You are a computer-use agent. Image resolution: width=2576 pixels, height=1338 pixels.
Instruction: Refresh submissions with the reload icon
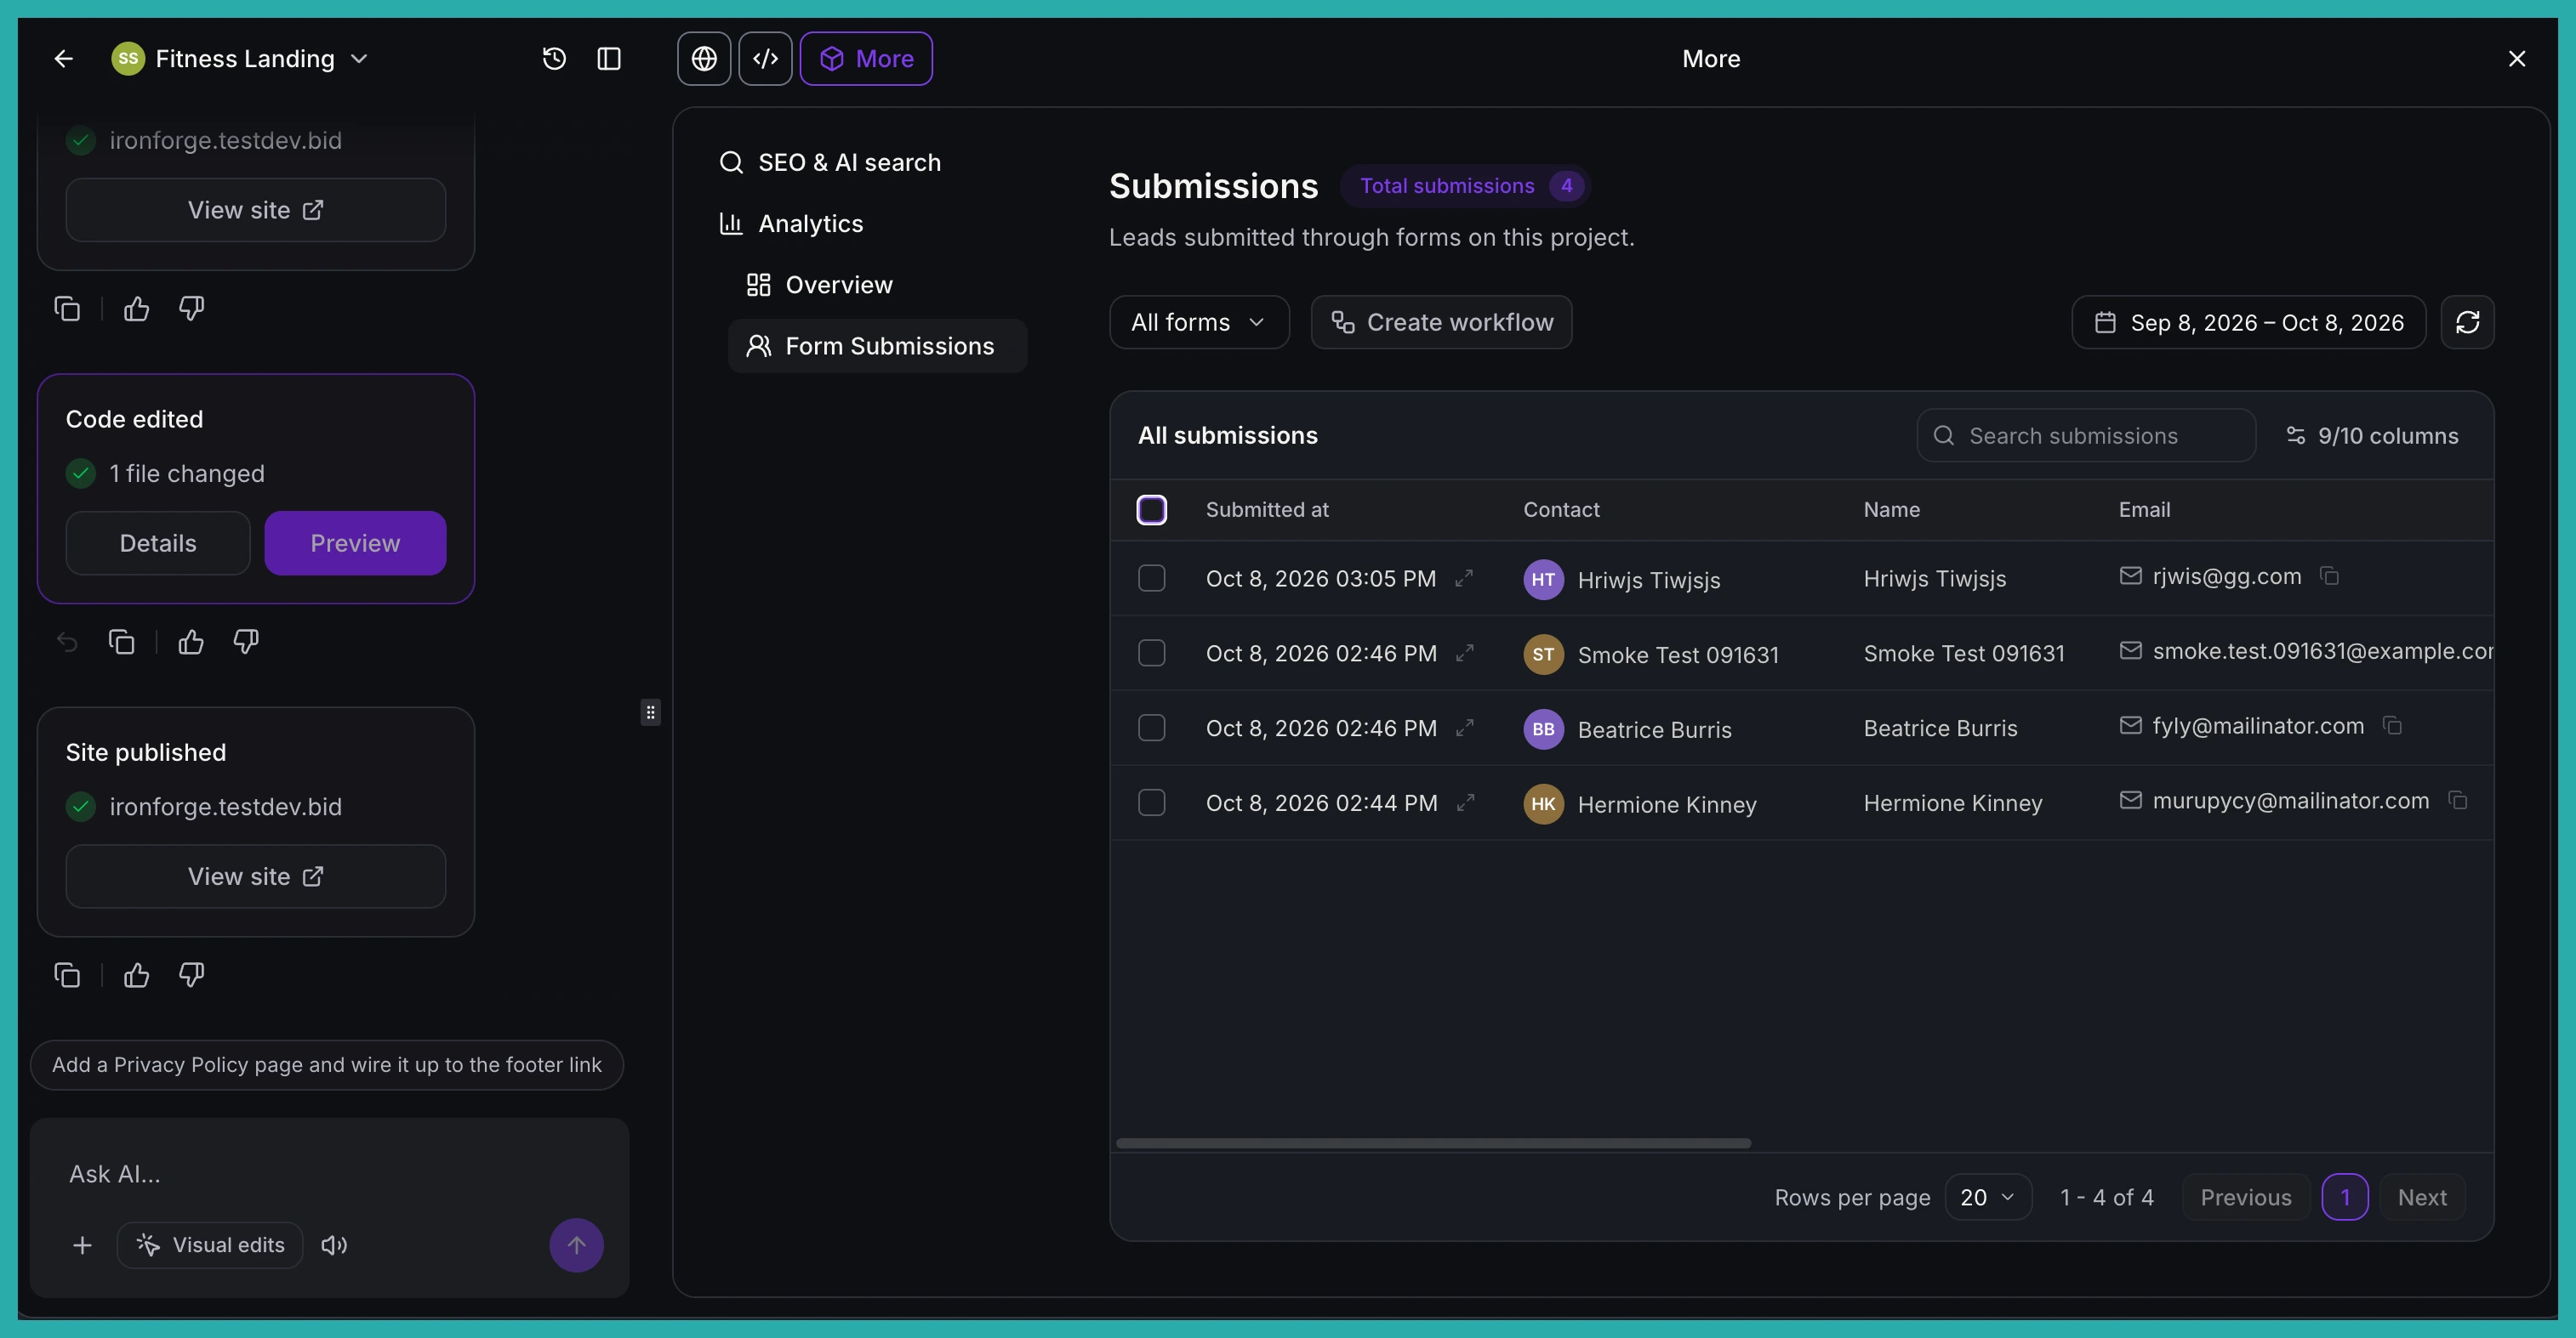[2467, 322]
